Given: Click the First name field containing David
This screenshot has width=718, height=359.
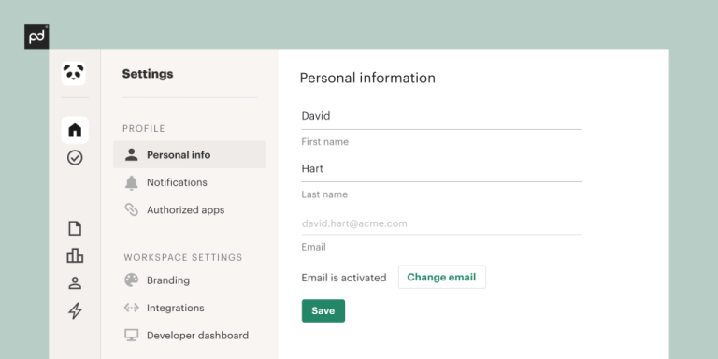Looking at the screenshot, I should click(x=441, y=116).
